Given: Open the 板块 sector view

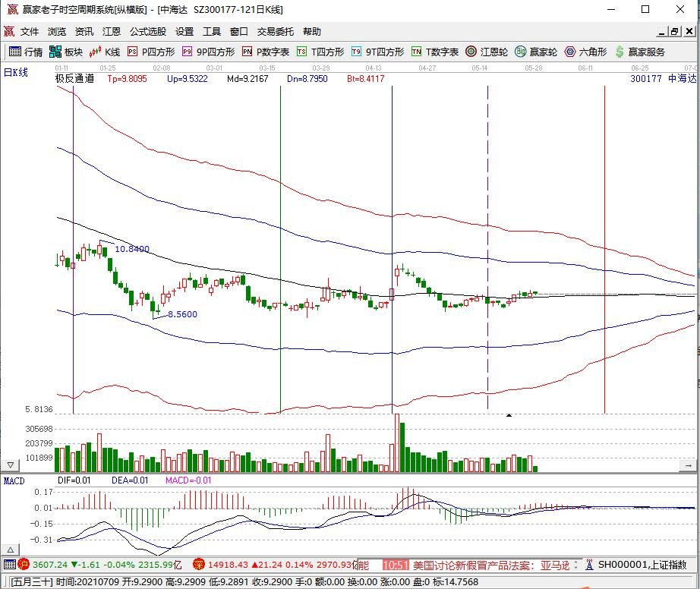Looking at the screenshot, I should (65, 52).
